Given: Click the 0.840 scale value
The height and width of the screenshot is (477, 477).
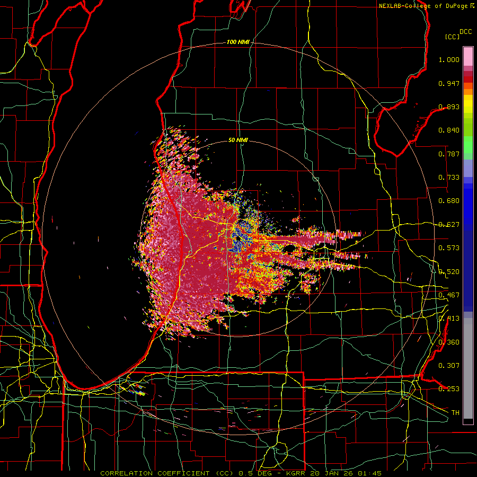Looking at the screenshot, I should 449,130.
